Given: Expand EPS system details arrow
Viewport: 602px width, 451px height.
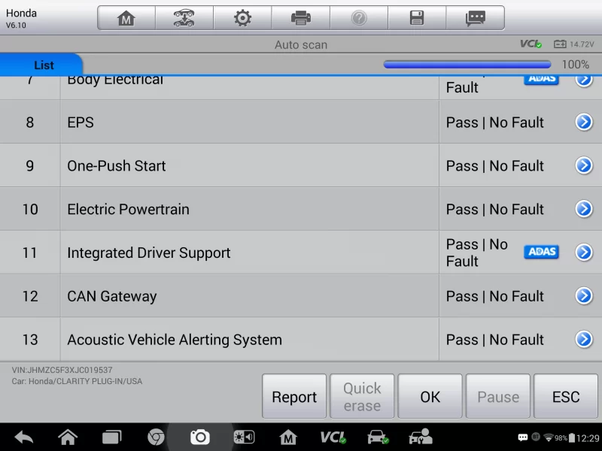Looking at the screenshot, I should click(584, 123).
